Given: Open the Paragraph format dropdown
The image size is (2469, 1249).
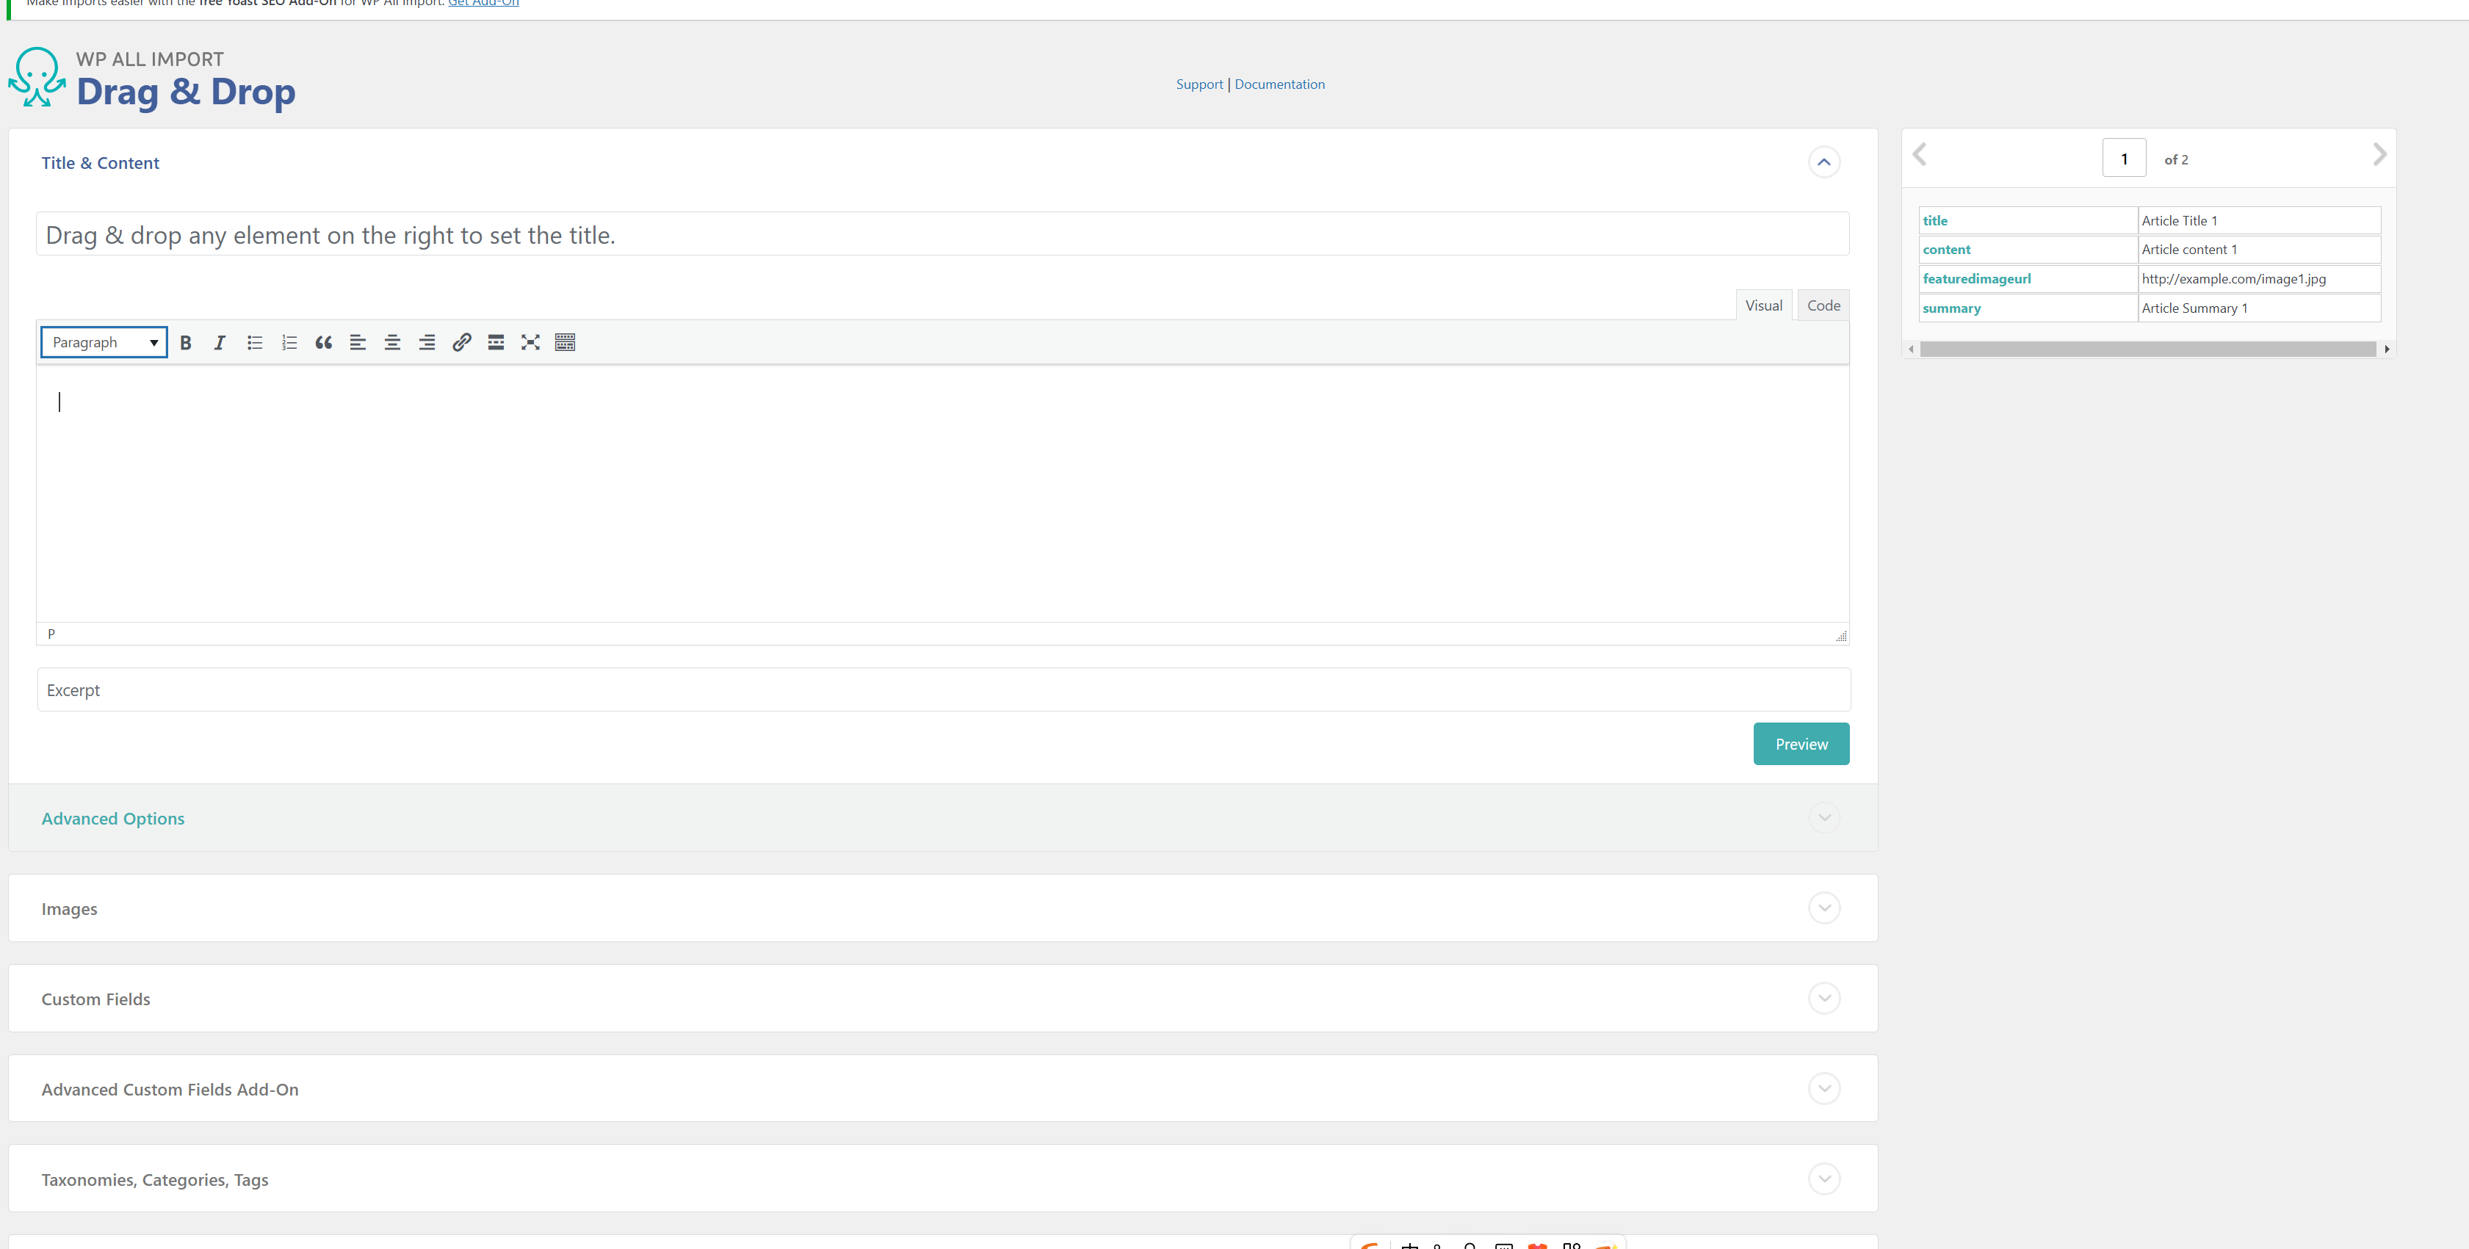Looking at the screenshot, I should pos(103,342).
